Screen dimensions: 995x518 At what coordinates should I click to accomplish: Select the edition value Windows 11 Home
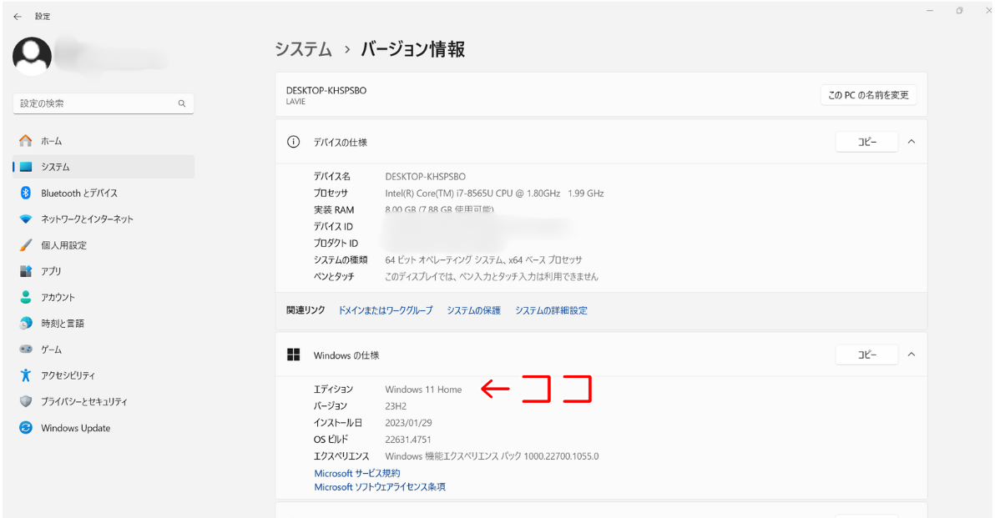point(423,390)
